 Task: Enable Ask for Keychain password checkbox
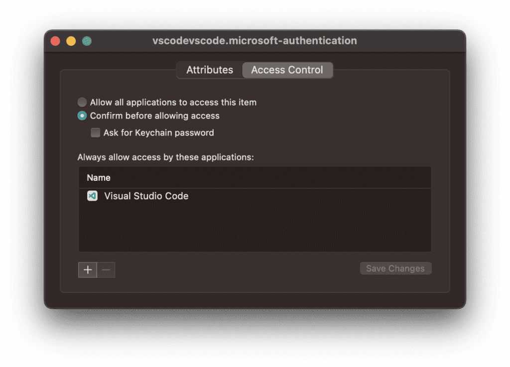[95, 132]
